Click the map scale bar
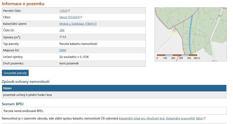This screenshot has width=233, height=124. [x=177, y=55]
